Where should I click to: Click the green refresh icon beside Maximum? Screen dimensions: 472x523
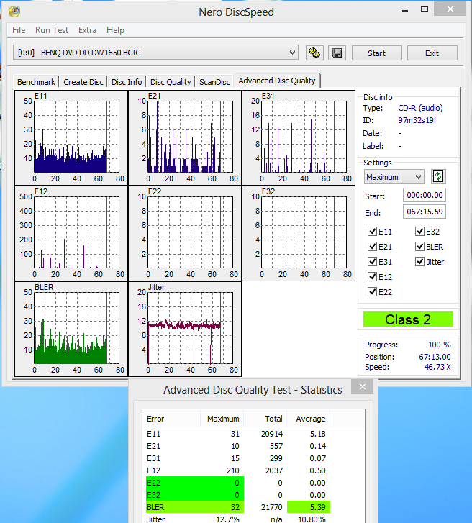pyautogui.click(x=438, y=176)
